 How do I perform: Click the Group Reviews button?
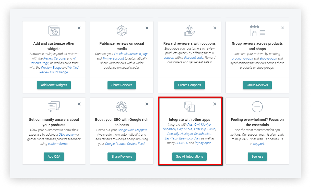[x=257, y=85]
